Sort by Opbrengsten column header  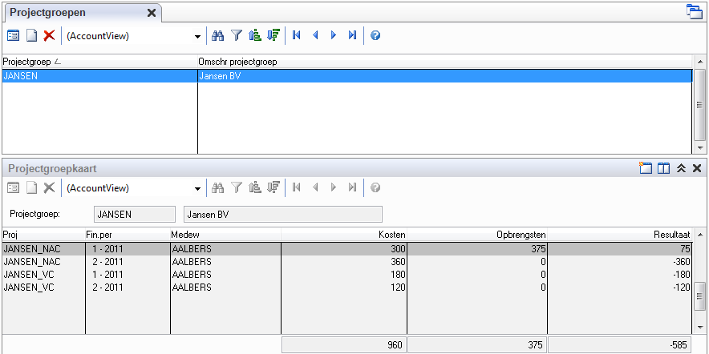pyautogui.click(x=477, y=235)
